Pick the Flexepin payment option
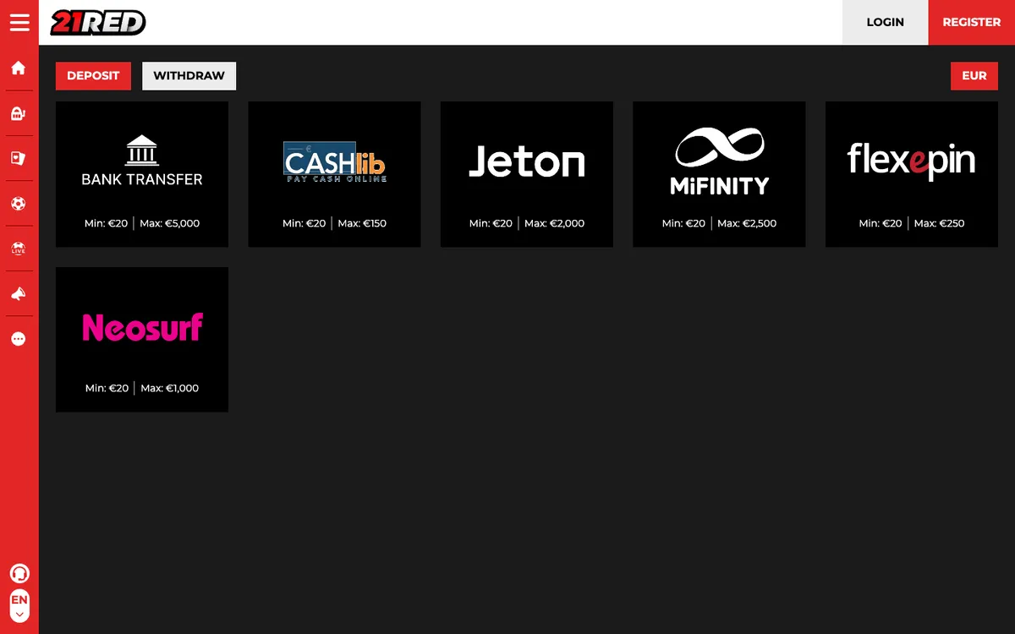 point(912,175)
